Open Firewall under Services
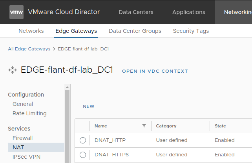The width and height of the screenshot is (252, 163). (22, 138)
